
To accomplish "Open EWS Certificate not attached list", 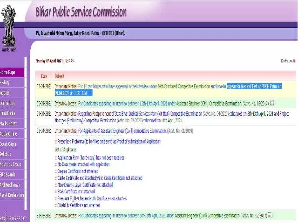I will [x=76, y=191].
